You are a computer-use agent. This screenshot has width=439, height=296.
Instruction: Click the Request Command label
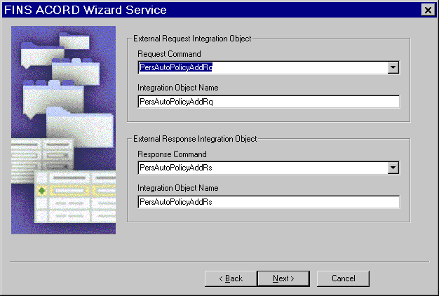(x=169, y=54)
